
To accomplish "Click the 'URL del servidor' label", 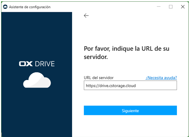I will coord(98,78).
